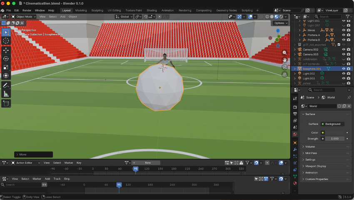Open Action Editor mode dropdown
The image size is (354, 200).
pyautogui.click(x=25, y=163)
